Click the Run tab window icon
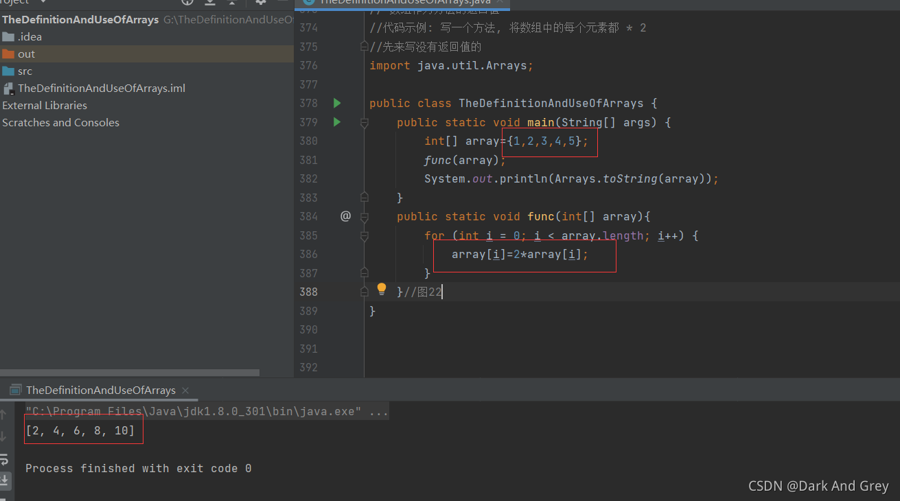The height and width of the screenshot is (501, 900). tap(15, 390)
